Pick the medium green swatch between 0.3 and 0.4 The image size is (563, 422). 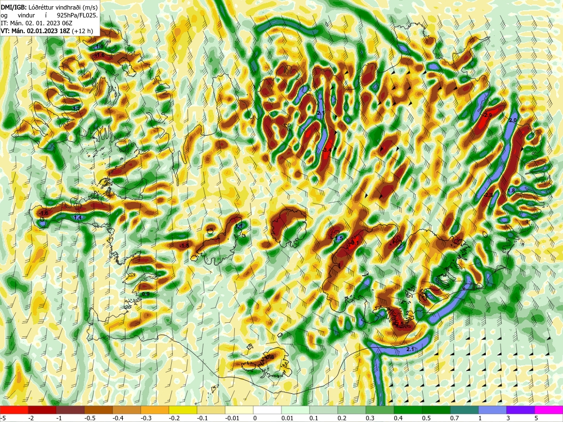(380, 410)
